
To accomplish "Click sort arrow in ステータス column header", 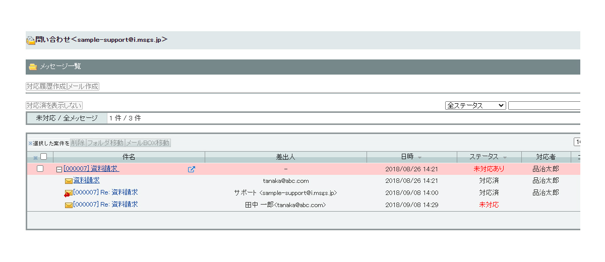I will 505,158.
